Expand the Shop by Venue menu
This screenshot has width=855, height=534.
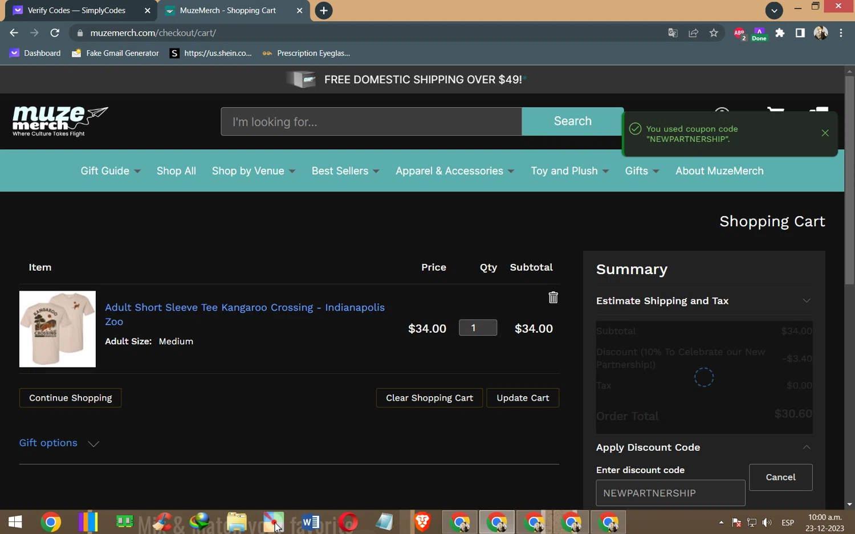coord(254,171)
